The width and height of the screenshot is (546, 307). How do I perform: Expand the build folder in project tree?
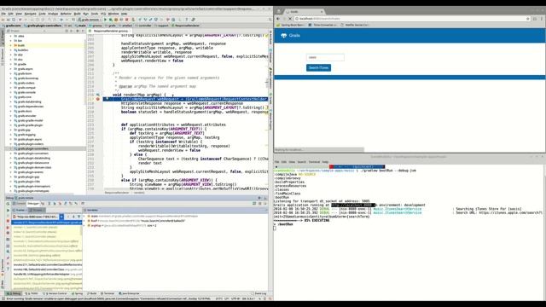pos(10,45)
